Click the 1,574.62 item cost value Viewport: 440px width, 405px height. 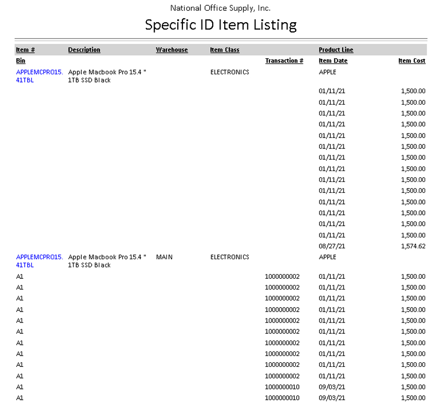[x=413, y=246]
